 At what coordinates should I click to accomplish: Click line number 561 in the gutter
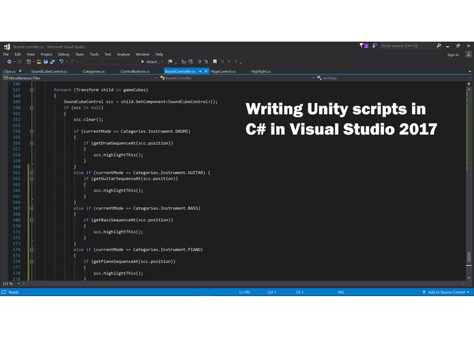pyautogui.click(x=17, y=173)
